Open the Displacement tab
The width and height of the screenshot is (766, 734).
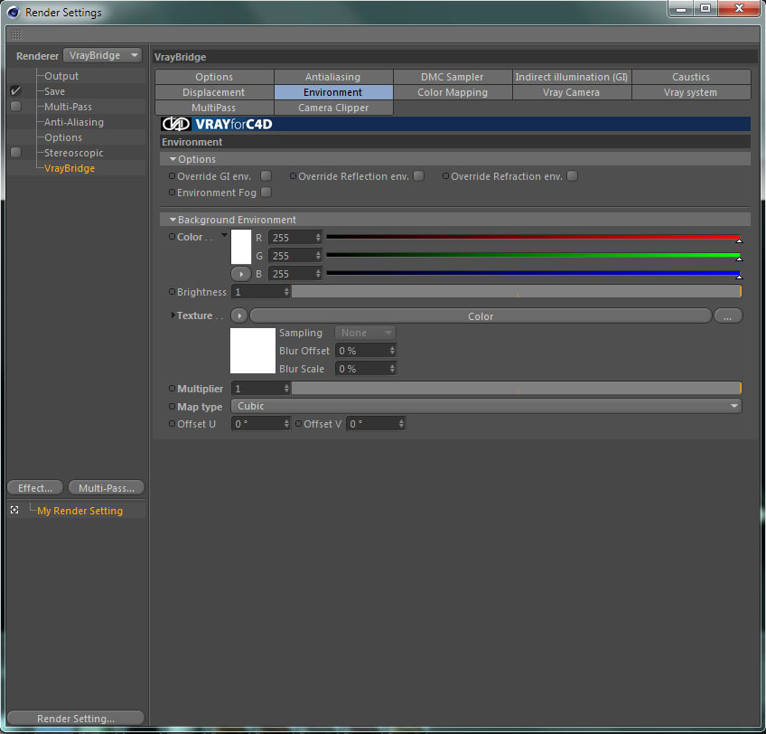tap(214, 92)
